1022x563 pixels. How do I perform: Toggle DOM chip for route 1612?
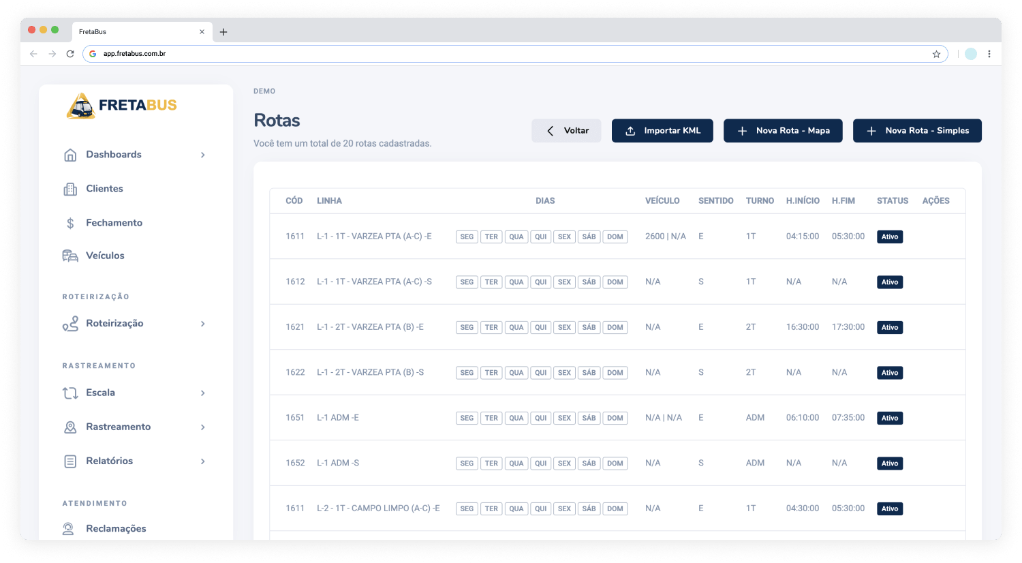pos(615,281)
